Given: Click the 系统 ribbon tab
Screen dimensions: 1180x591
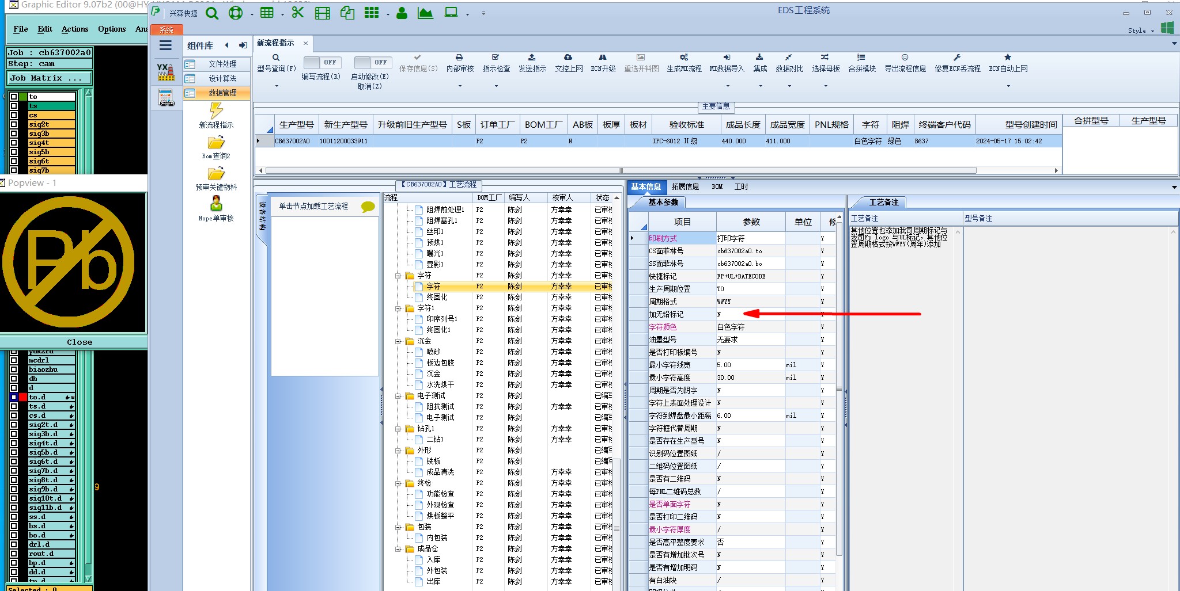Looking at the screenshot, I should (167, 30).
